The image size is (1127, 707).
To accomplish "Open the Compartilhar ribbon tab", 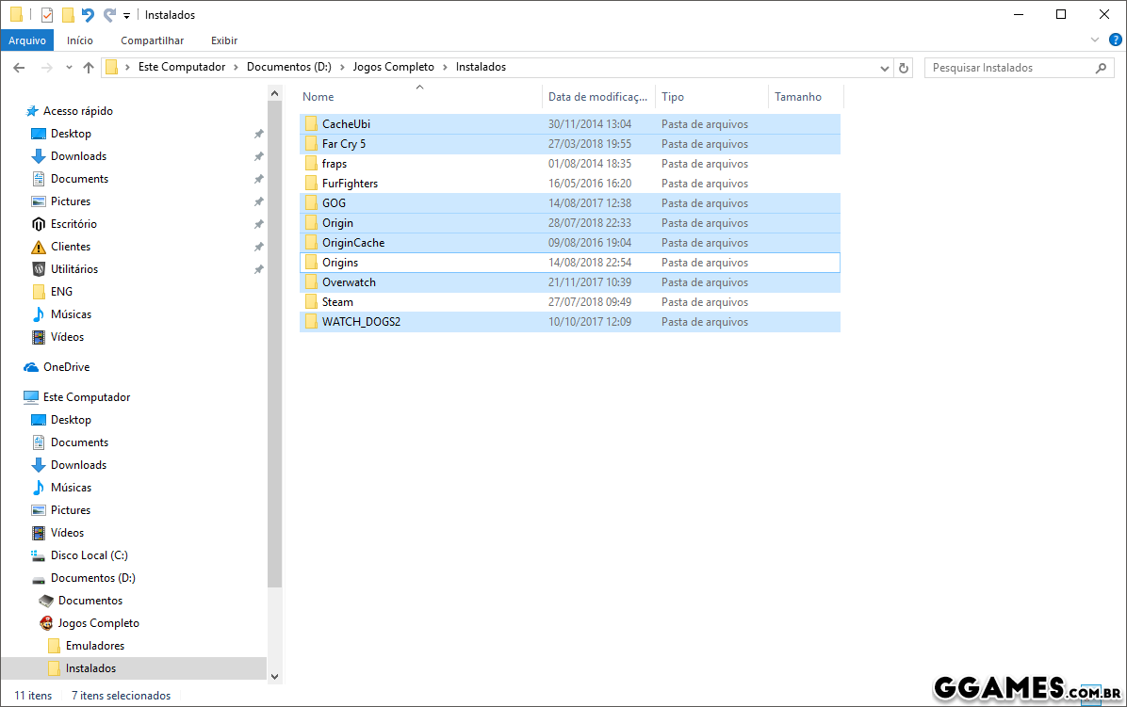I will click(x=152, y=40).
